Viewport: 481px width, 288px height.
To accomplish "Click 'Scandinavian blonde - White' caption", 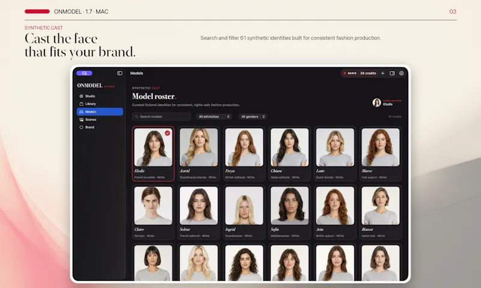I will click(x=198, y=177).
